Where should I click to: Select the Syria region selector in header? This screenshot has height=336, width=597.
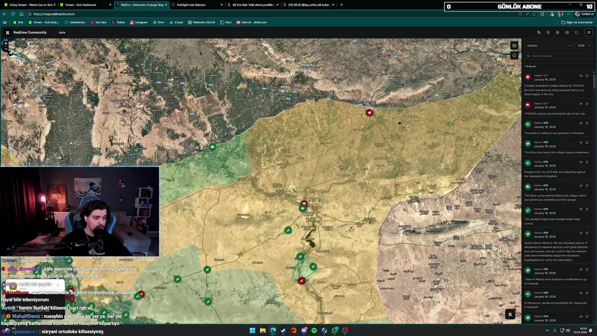pyautogui.click(x=62, y=33)
